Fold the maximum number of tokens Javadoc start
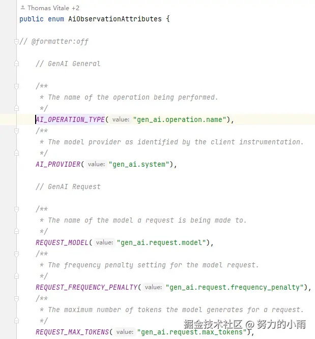The height and width of the screenshot is (339, 315). tap(16, 298)
